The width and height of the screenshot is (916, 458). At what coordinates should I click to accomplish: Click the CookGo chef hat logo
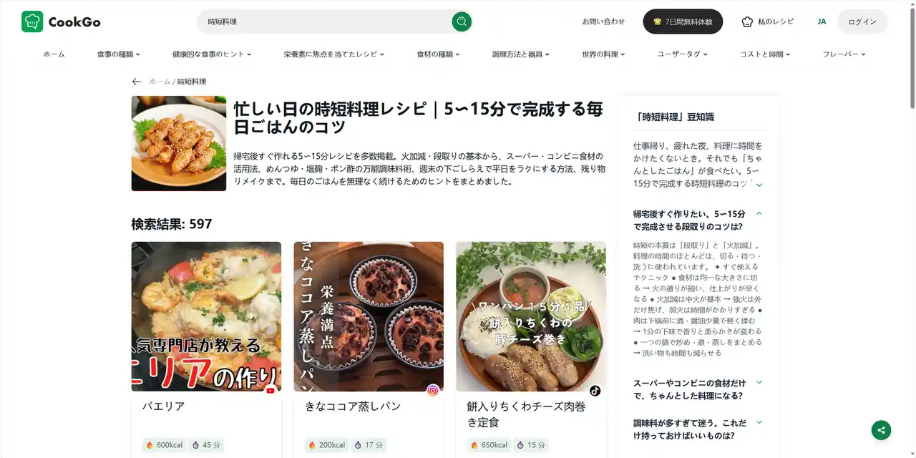coord(32,21)
